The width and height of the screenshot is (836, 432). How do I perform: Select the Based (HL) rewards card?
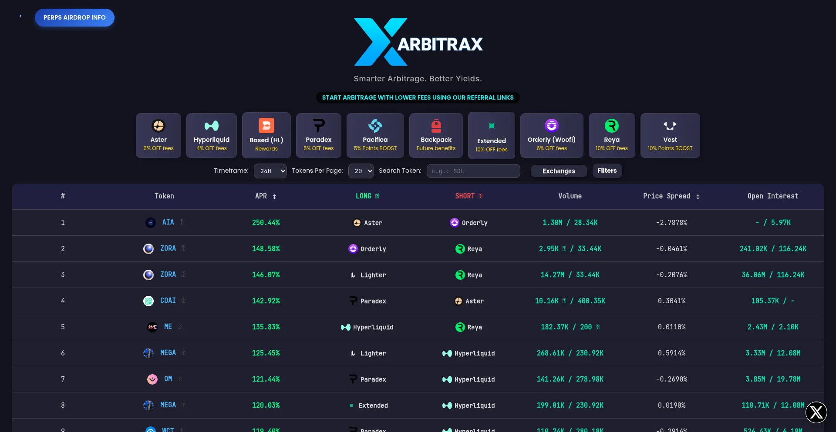click(266, 136)
